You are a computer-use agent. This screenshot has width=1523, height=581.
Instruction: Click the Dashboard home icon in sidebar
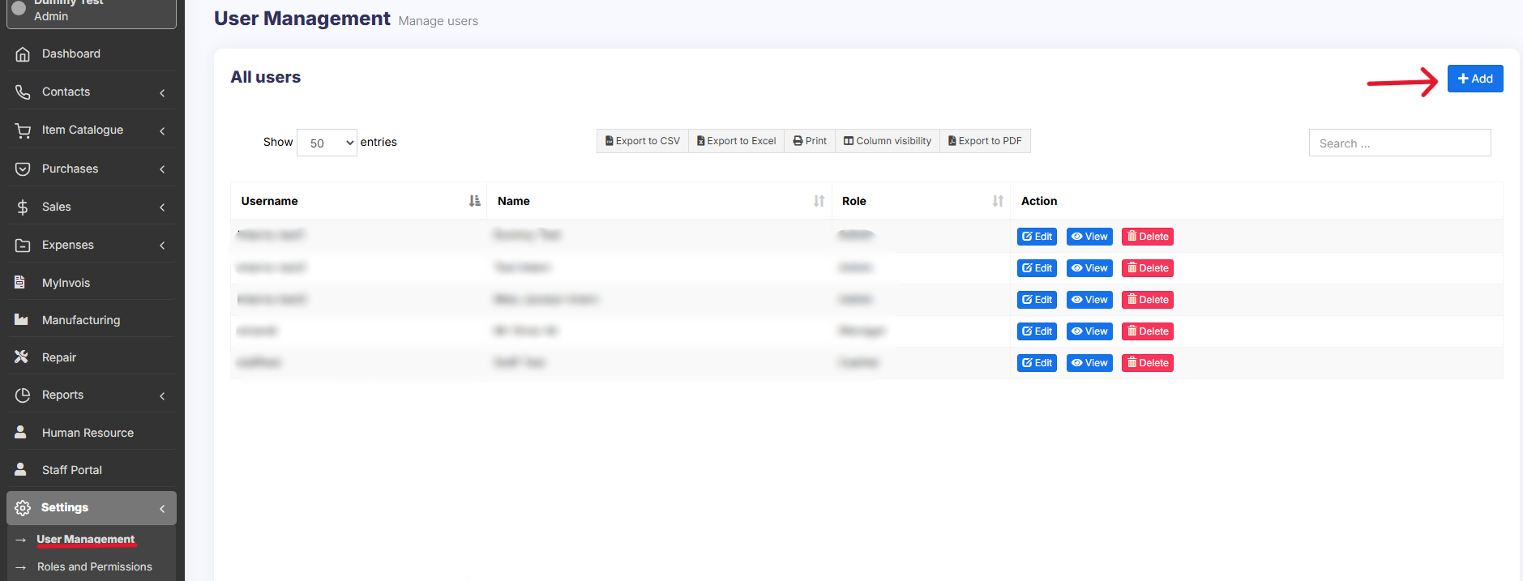23,54
